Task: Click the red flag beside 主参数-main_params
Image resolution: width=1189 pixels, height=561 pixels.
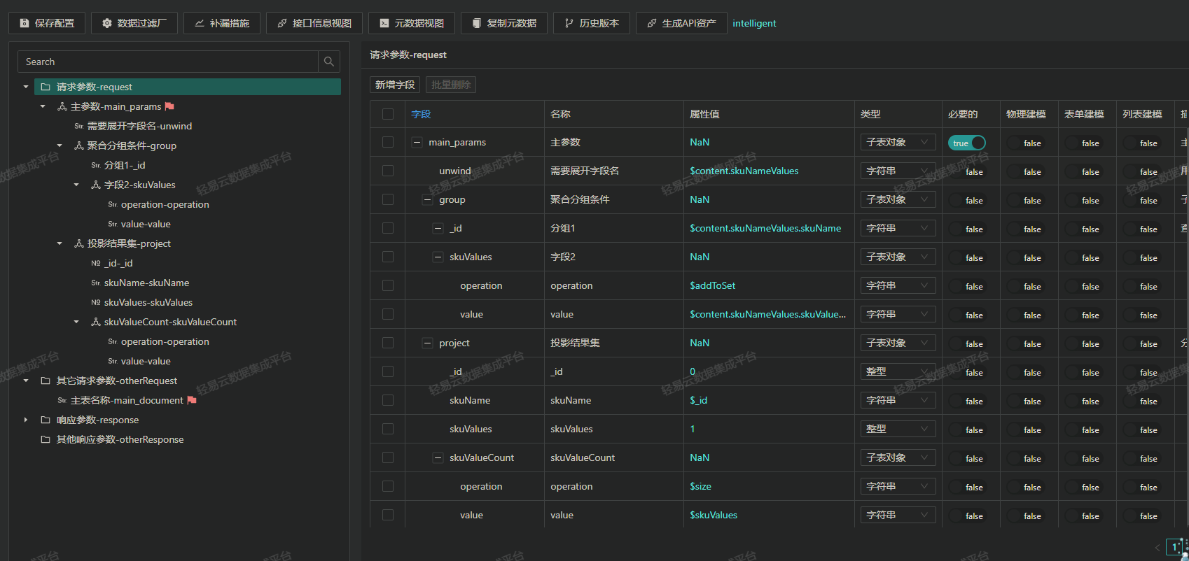Action: pyautogui.click(x=169, y=106)
